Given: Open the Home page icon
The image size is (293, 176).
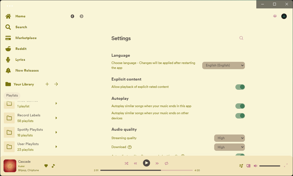Looking at the screenshot, I should coord(8,16).
